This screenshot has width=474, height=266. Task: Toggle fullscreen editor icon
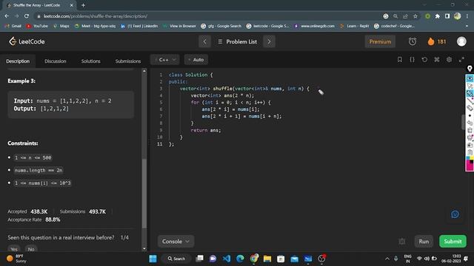[x=461, y=59]
